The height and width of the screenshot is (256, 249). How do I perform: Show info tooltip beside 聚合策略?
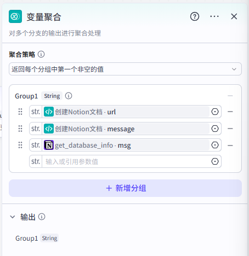pyautogui.click(x=41, y=54)
